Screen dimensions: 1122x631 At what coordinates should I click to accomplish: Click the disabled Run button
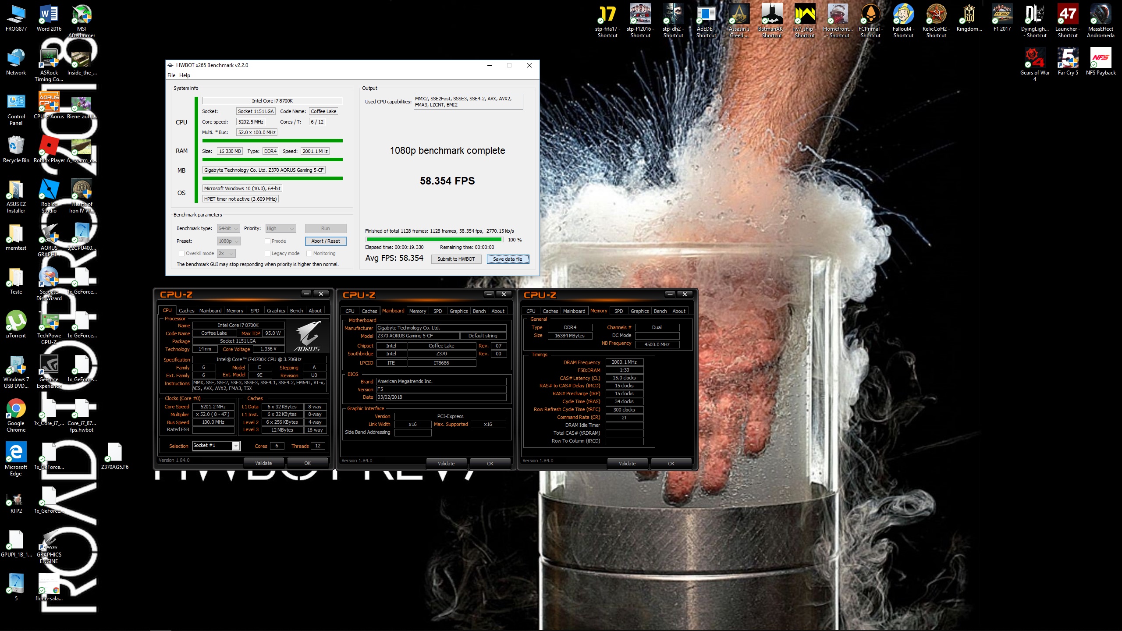pyautogui.click(x=326, y=228)
